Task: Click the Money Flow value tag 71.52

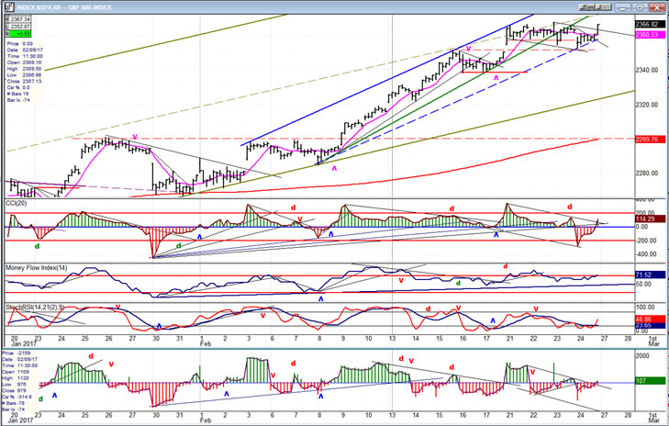Action: tap(648, 275)
